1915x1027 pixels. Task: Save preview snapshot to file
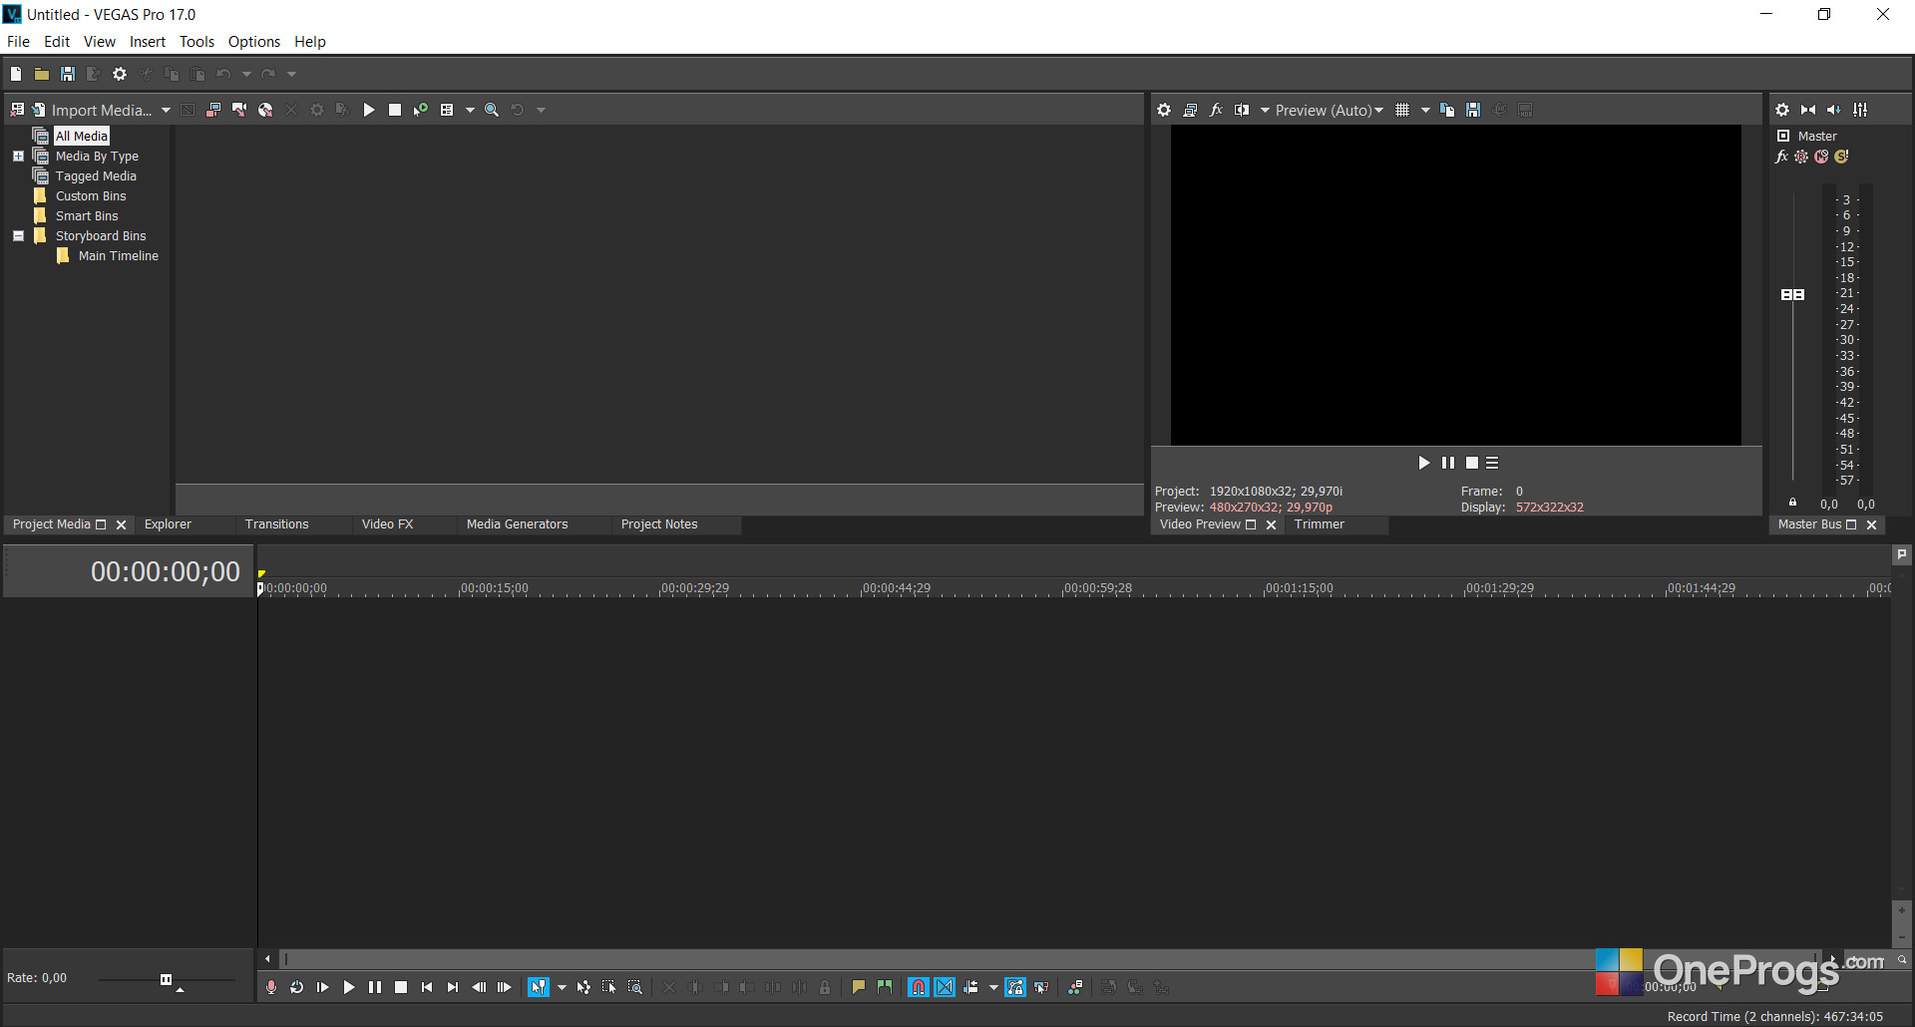1473,110
